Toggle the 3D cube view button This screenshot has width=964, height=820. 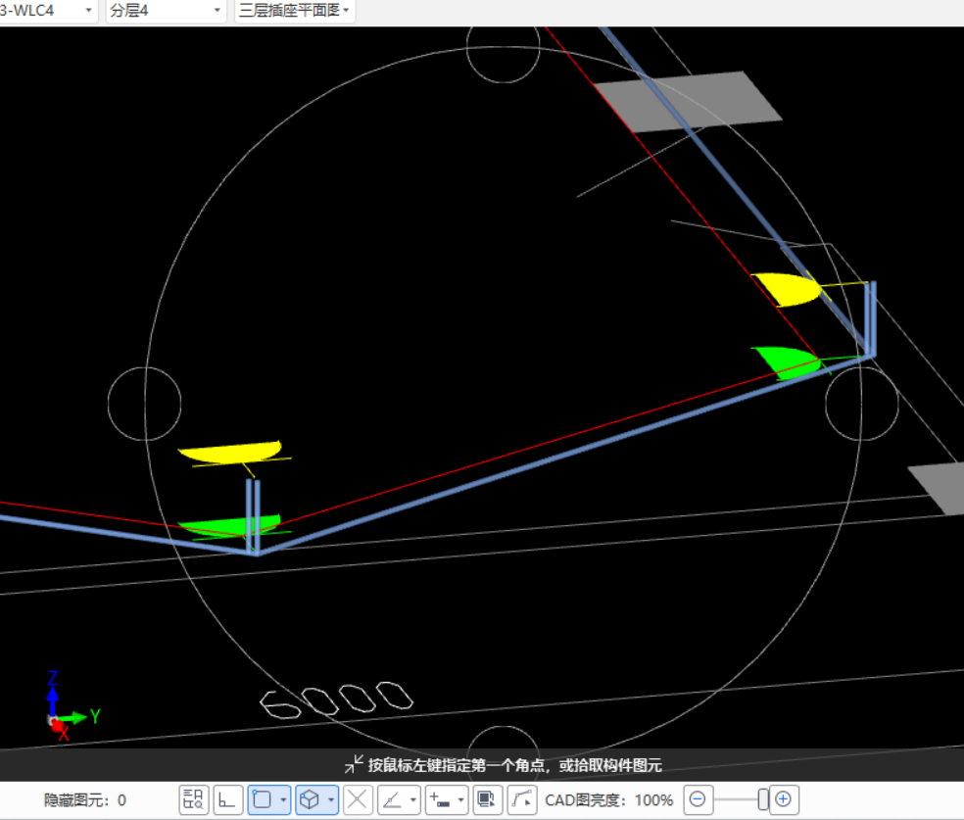[x=310, y=799]
